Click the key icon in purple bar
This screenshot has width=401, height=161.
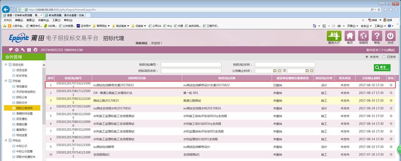23,50
